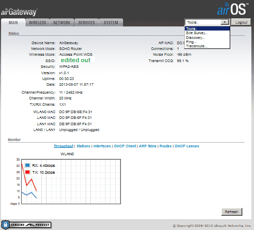The width and height of the screenshot is (254, 230).
Task: Open the Throughput monitor link
Action: pyautogui.click(x=63, y=146)
